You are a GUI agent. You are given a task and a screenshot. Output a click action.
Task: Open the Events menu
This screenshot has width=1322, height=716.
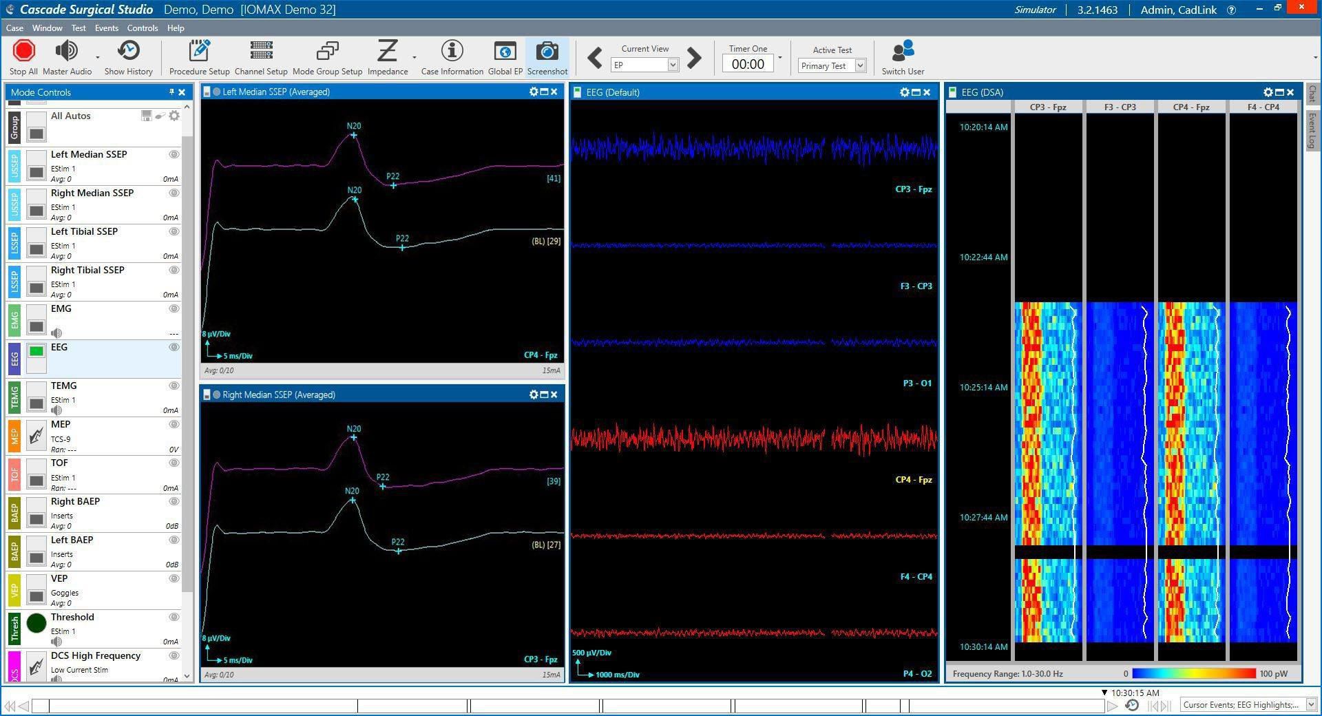pos(106,28)
